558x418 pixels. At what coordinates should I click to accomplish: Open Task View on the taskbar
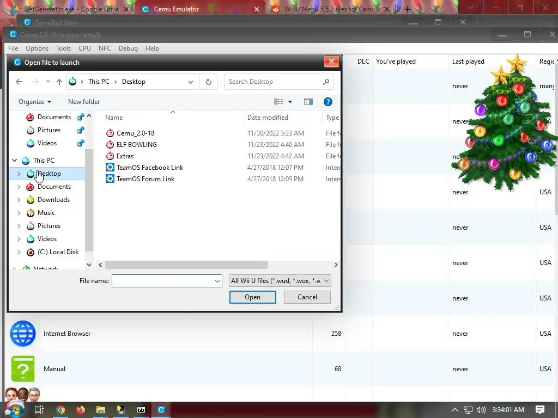pos(39,410)
